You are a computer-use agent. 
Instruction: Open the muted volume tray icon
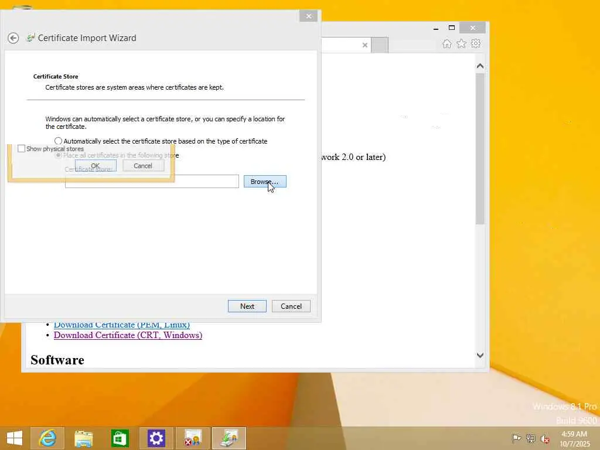(544, 438)
